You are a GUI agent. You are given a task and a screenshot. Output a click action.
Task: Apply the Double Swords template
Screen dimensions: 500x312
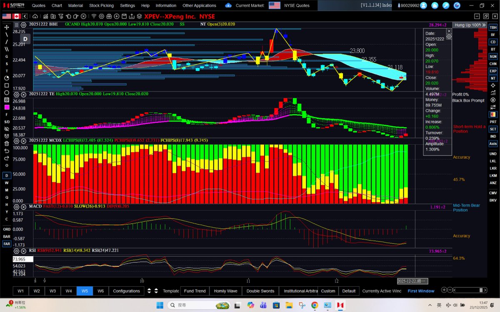pos(260,291)
